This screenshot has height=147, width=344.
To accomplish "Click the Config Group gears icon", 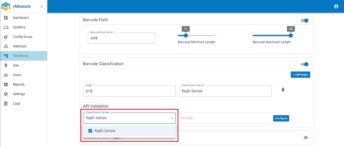I will click(x=6, y=37).
